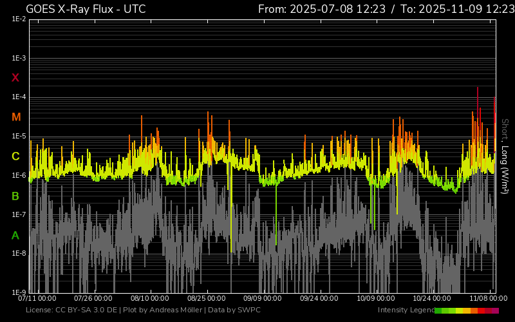This screenshot has width=515, height=322.
Task: Click the red X flare class label
Action: click(x=15, y=78)
